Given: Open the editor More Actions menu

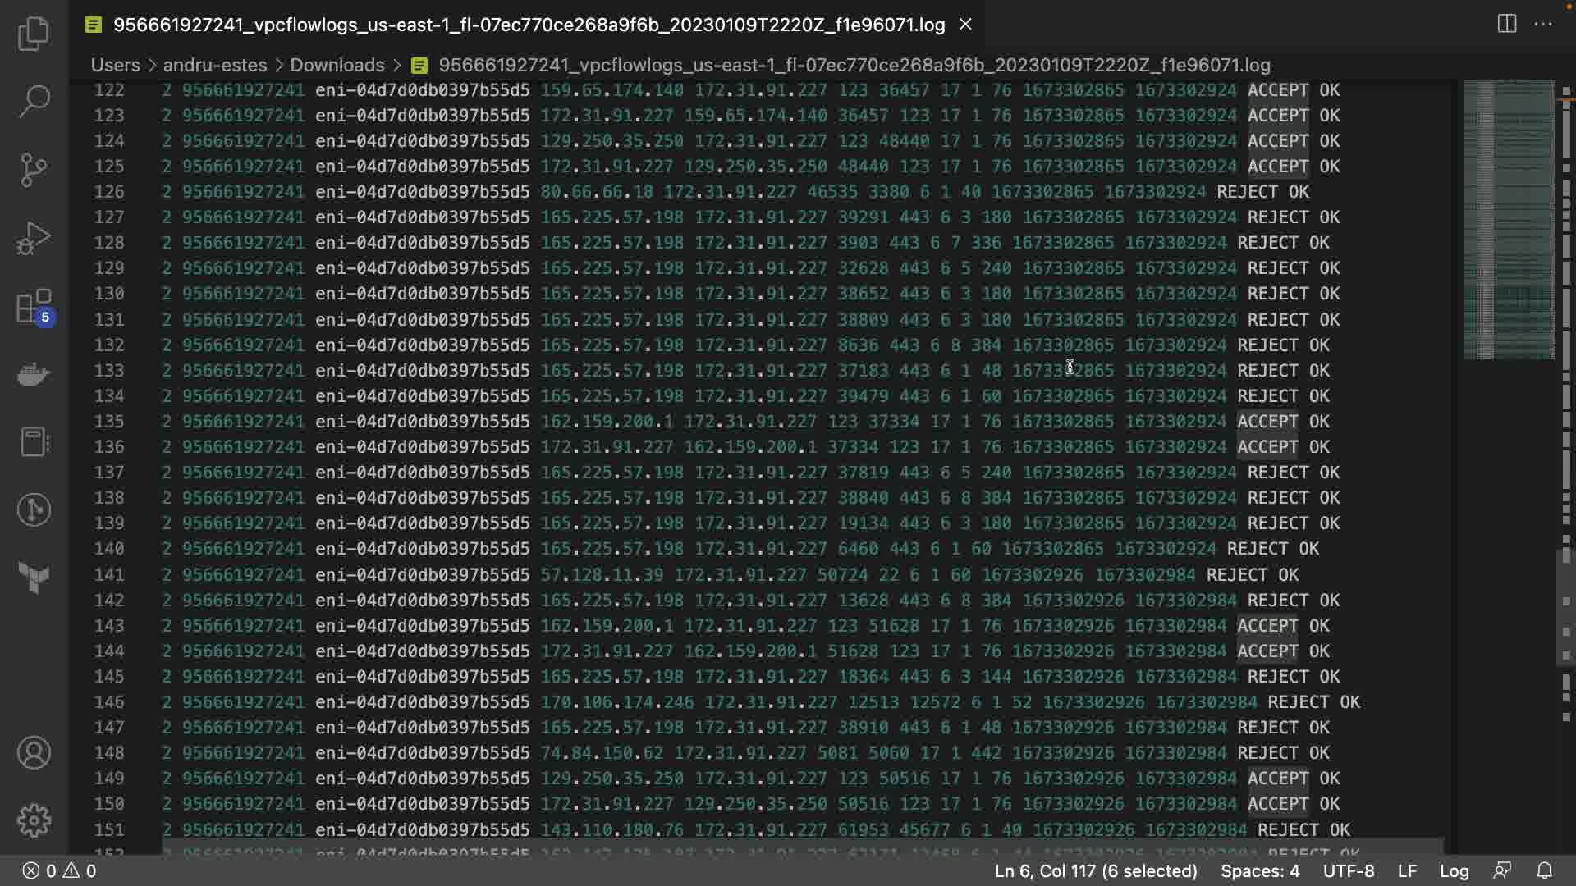Looking at the screenshot, I should pos(1543,24).
